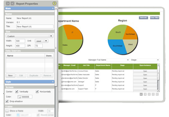Go to next page of the table

pyautogui.click(x=153, y=94)
